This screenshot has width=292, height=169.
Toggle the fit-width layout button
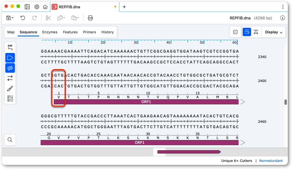(256, 32)
